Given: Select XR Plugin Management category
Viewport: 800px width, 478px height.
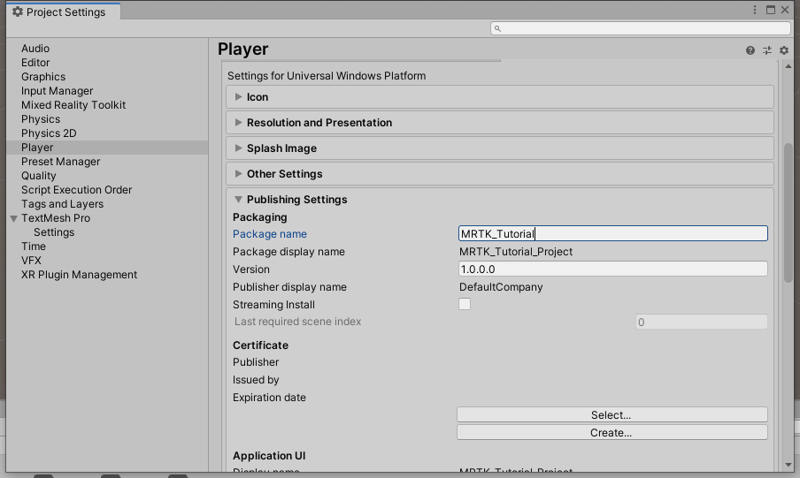Looking at the screenshot, I should (x=79, y=275).
